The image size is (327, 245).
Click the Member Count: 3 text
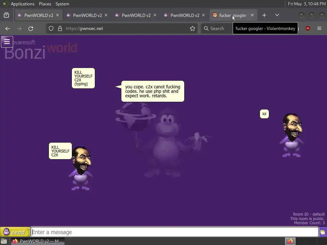(309, 223)
